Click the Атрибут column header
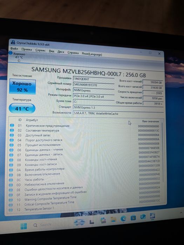The height and width of the screenshot is (245, 184). click(32, 120)
